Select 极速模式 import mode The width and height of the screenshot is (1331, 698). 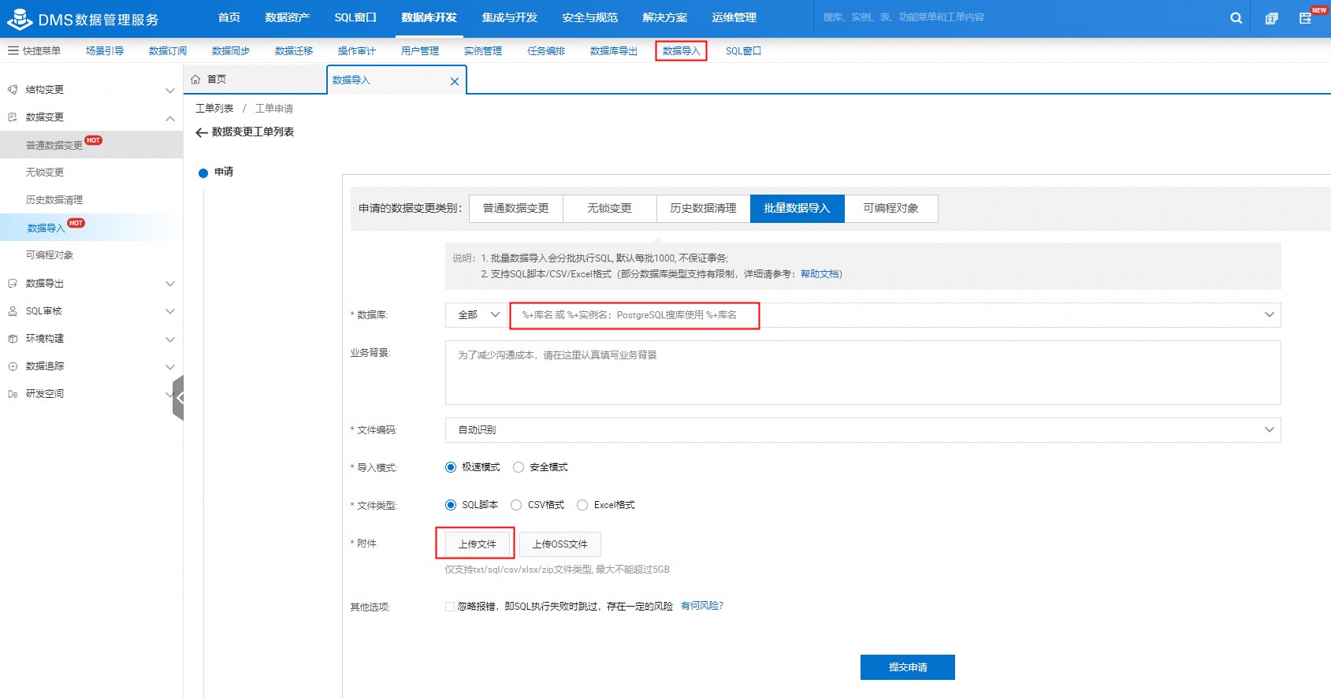click(451, 467)
